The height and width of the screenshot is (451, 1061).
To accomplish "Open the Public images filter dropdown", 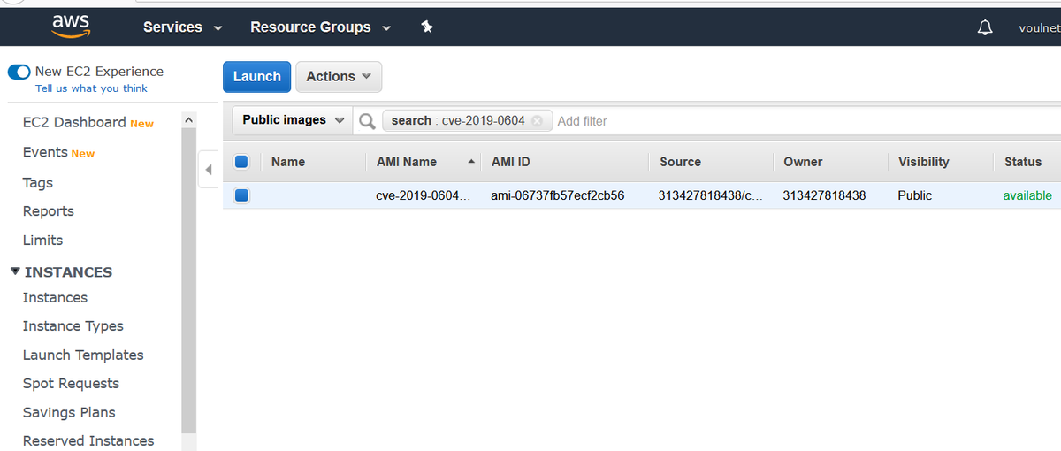I will [293, 120].
